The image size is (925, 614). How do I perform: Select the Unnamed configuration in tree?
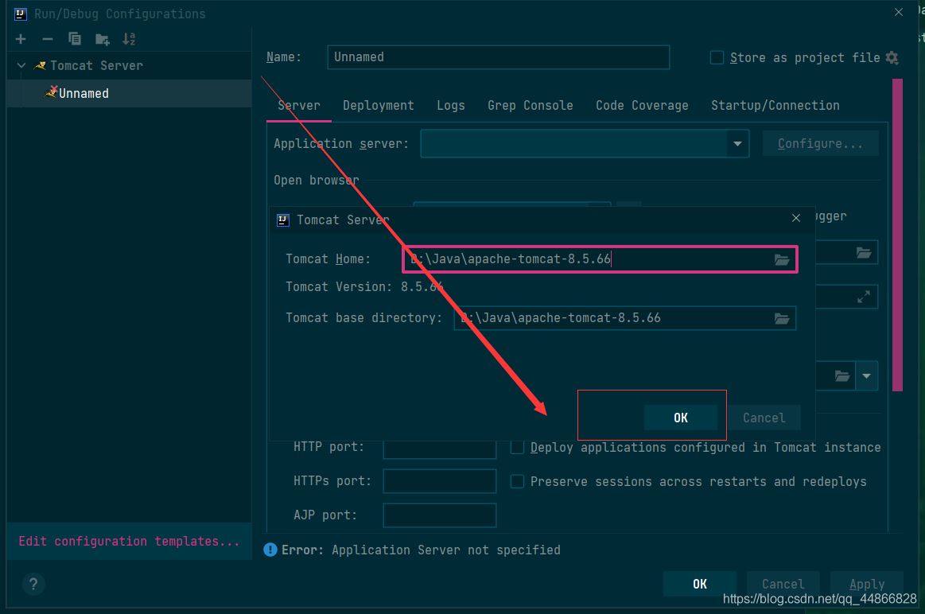[x=129, y=93]
